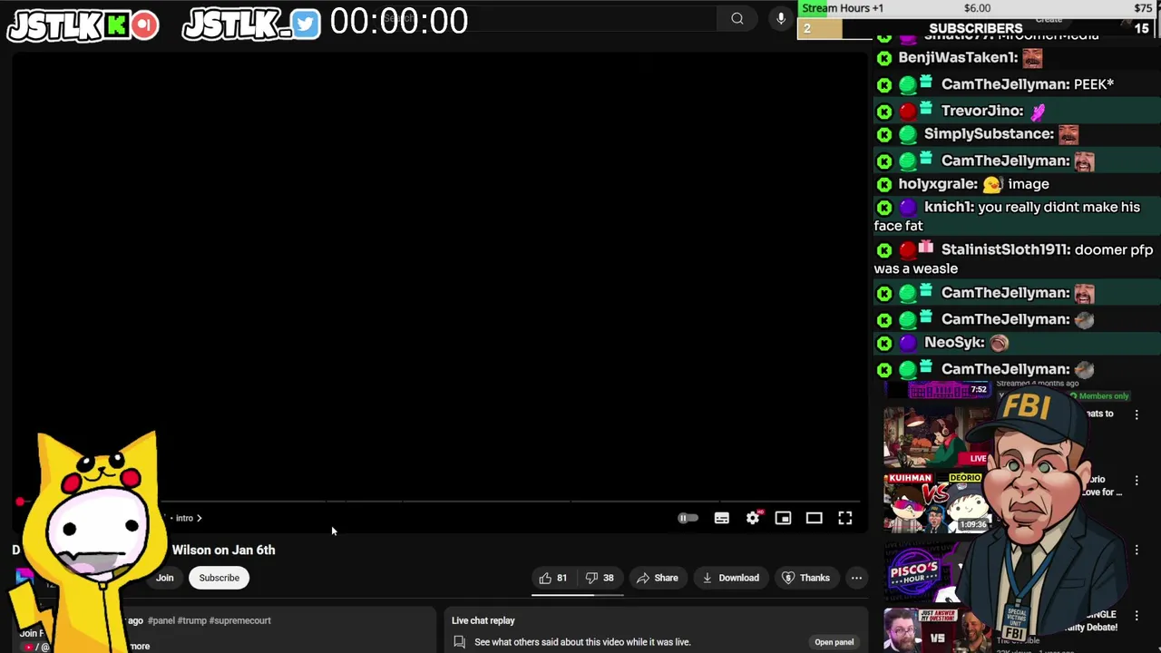Click the Stream Hours +1 label
The height and width of the screenshot is (653, 1161).
point(843,8)
